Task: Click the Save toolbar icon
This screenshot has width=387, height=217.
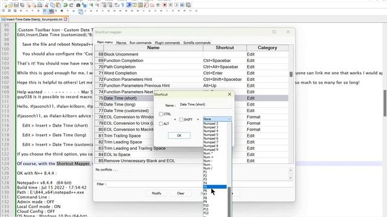Action: (x=16, y=5)
